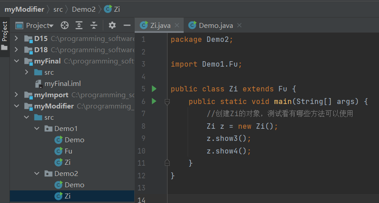Select the Fu class in Demo1
This screenshot has height=203, width=379.
68,151
